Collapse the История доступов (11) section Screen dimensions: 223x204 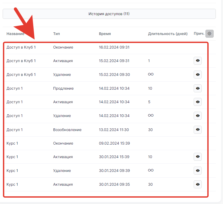click(109, 14)
